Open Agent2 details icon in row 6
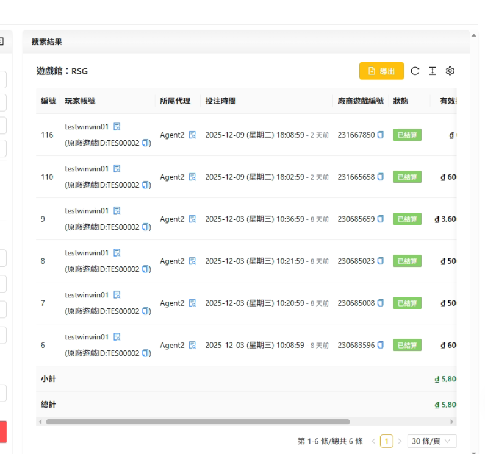Image resolution: width=485 pixels, height=454 pixels. 193,346
